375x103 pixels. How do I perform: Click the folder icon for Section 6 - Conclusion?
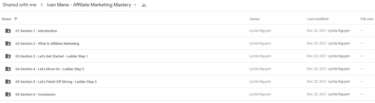click(x=8, y=94)
